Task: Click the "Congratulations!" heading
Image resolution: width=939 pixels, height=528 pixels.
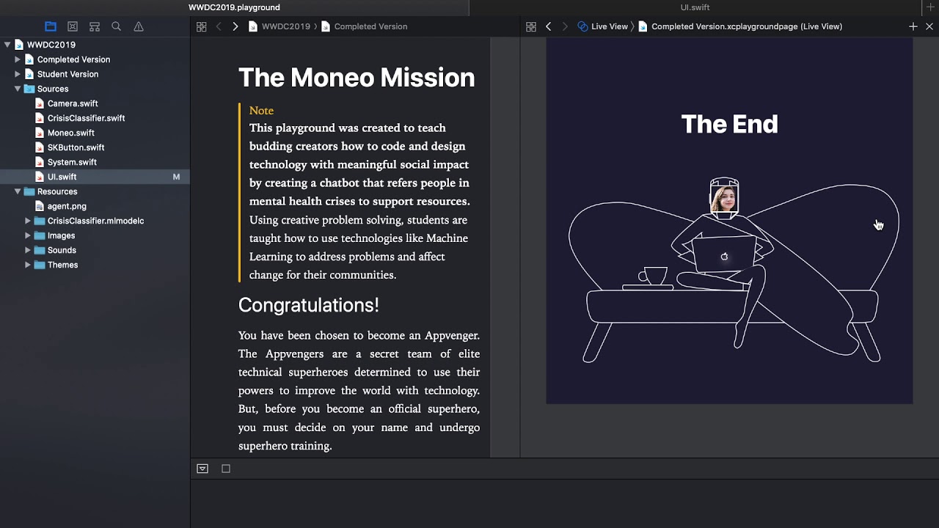Action: point(309,305)
